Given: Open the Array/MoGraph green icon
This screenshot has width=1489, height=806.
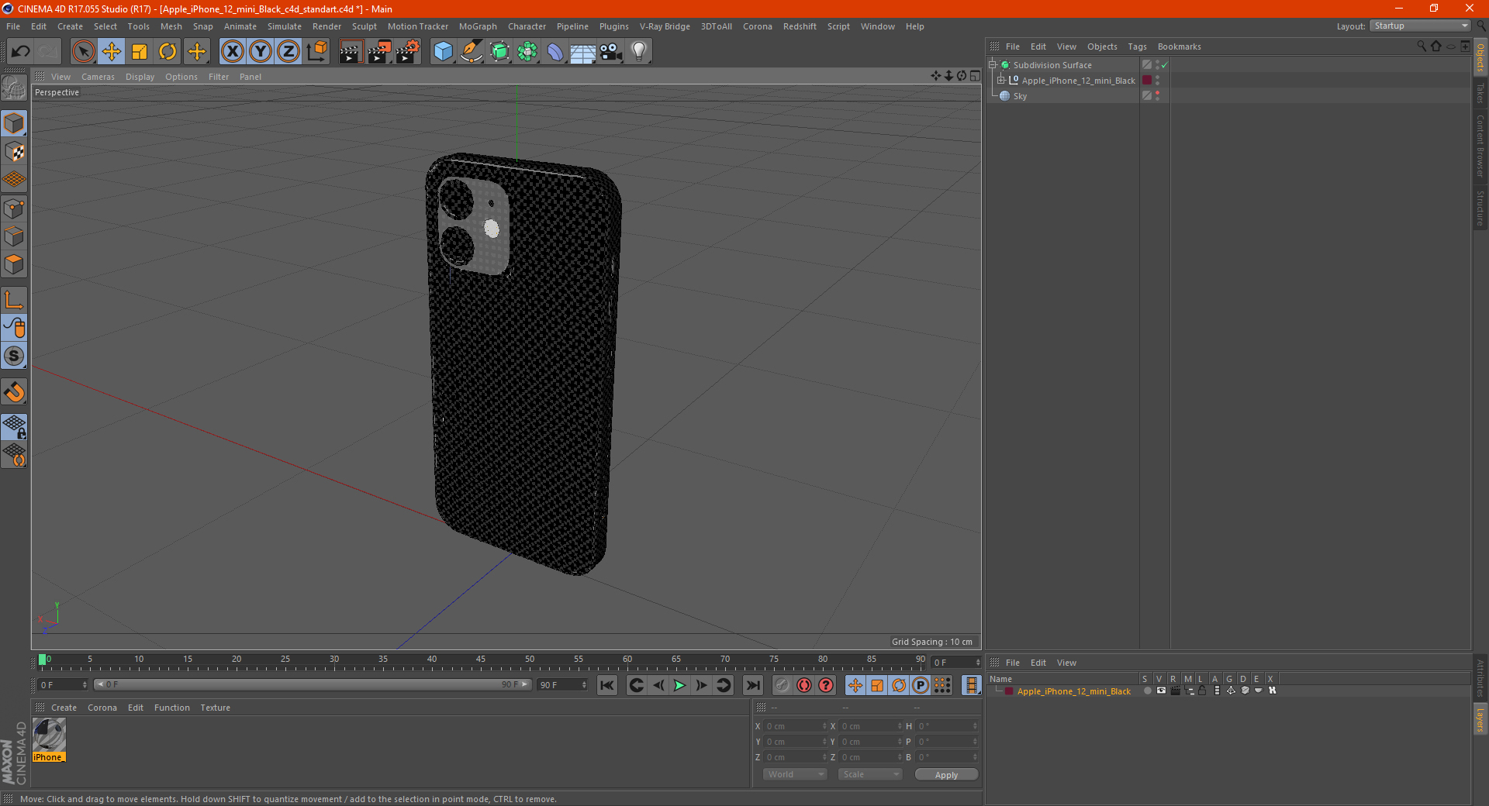Looking at the screenshot, I should (x=527, y=52).
